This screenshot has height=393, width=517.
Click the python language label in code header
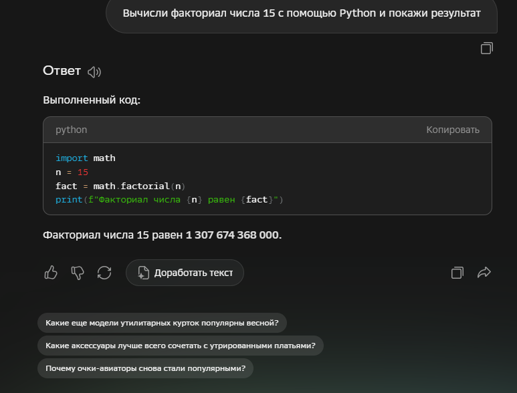[71, 130]
